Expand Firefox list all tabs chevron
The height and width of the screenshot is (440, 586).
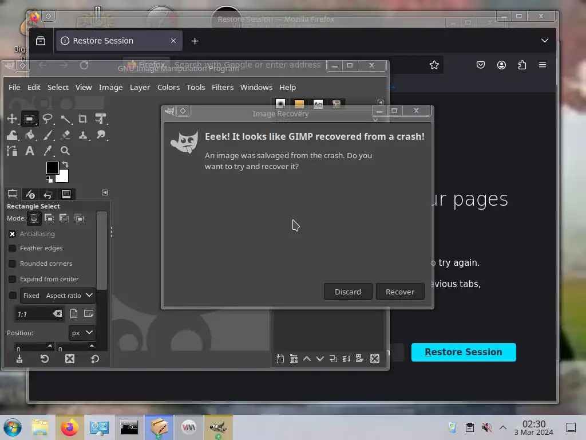pyautogui.click(x=545, y=41)
